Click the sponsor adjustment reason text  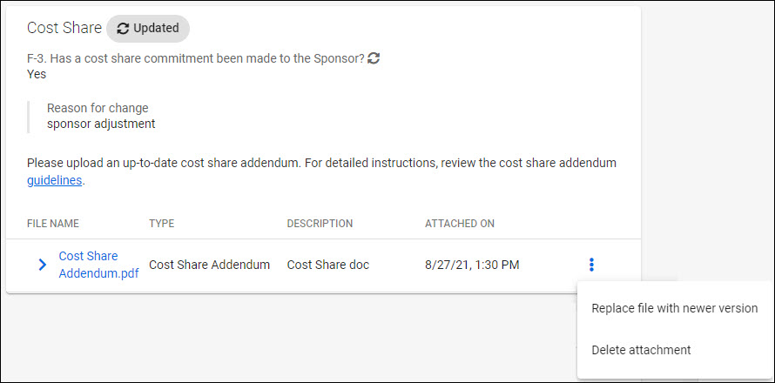coord(101,124)
